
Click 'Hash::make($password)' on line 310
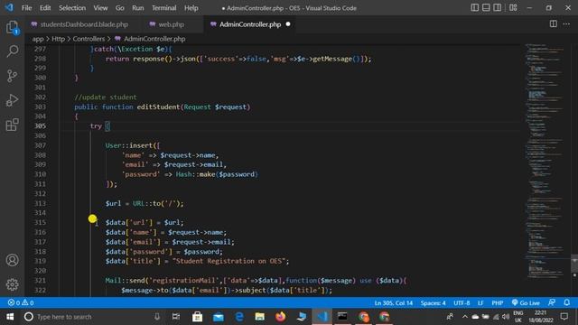217,174
